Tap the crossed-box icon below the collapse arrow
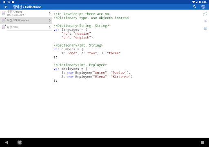Image resolution: width=209 pixels, height=147 pixels. click(x=205, y=28)
